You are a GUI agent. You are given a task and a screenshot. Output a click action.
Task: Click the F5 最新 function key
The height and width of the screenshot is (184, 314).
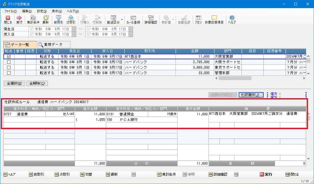click(112, 174)
